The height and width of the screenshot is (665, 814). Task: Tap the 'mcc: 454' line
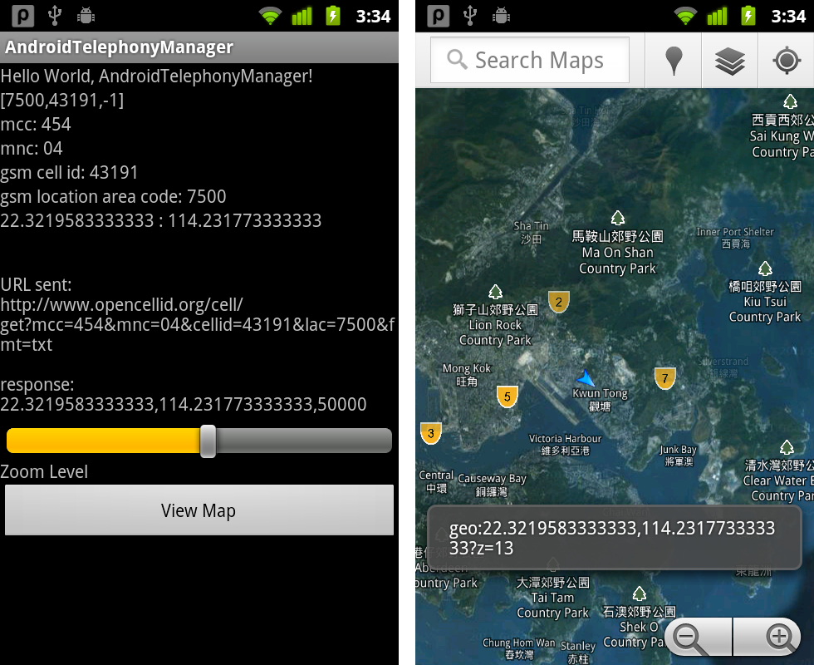pyautogui.click(x=35, y=124)
